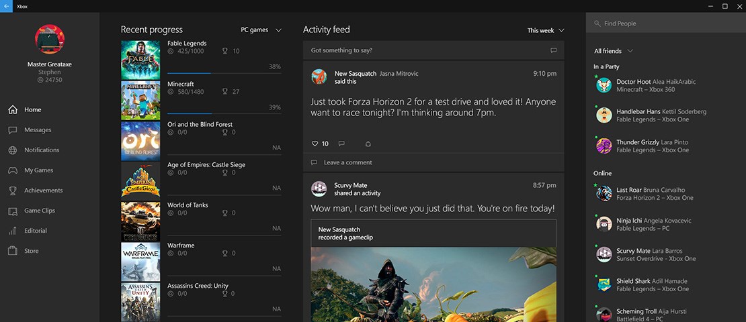Click Scheming Troll friend entry
The image size is (746, 322).
(666, 315)
